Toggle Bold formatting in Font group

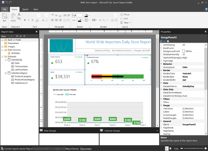click(25, 20)
